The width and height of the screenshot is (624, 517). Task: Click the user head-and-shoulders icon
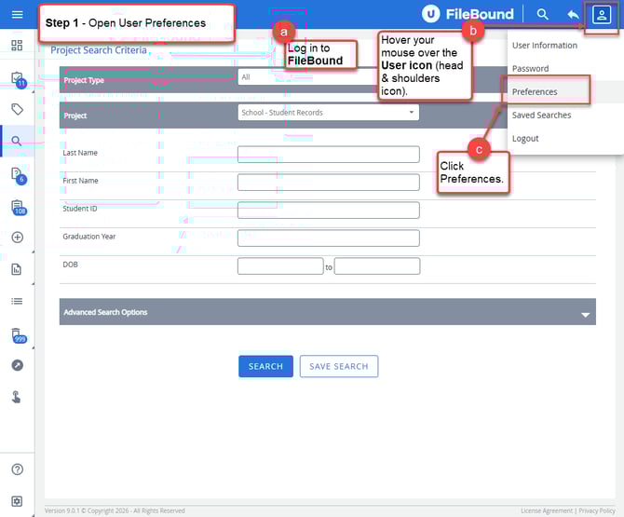[603, 14]
